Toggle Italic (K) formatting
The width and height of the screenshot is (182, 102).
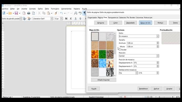[71, 19]
